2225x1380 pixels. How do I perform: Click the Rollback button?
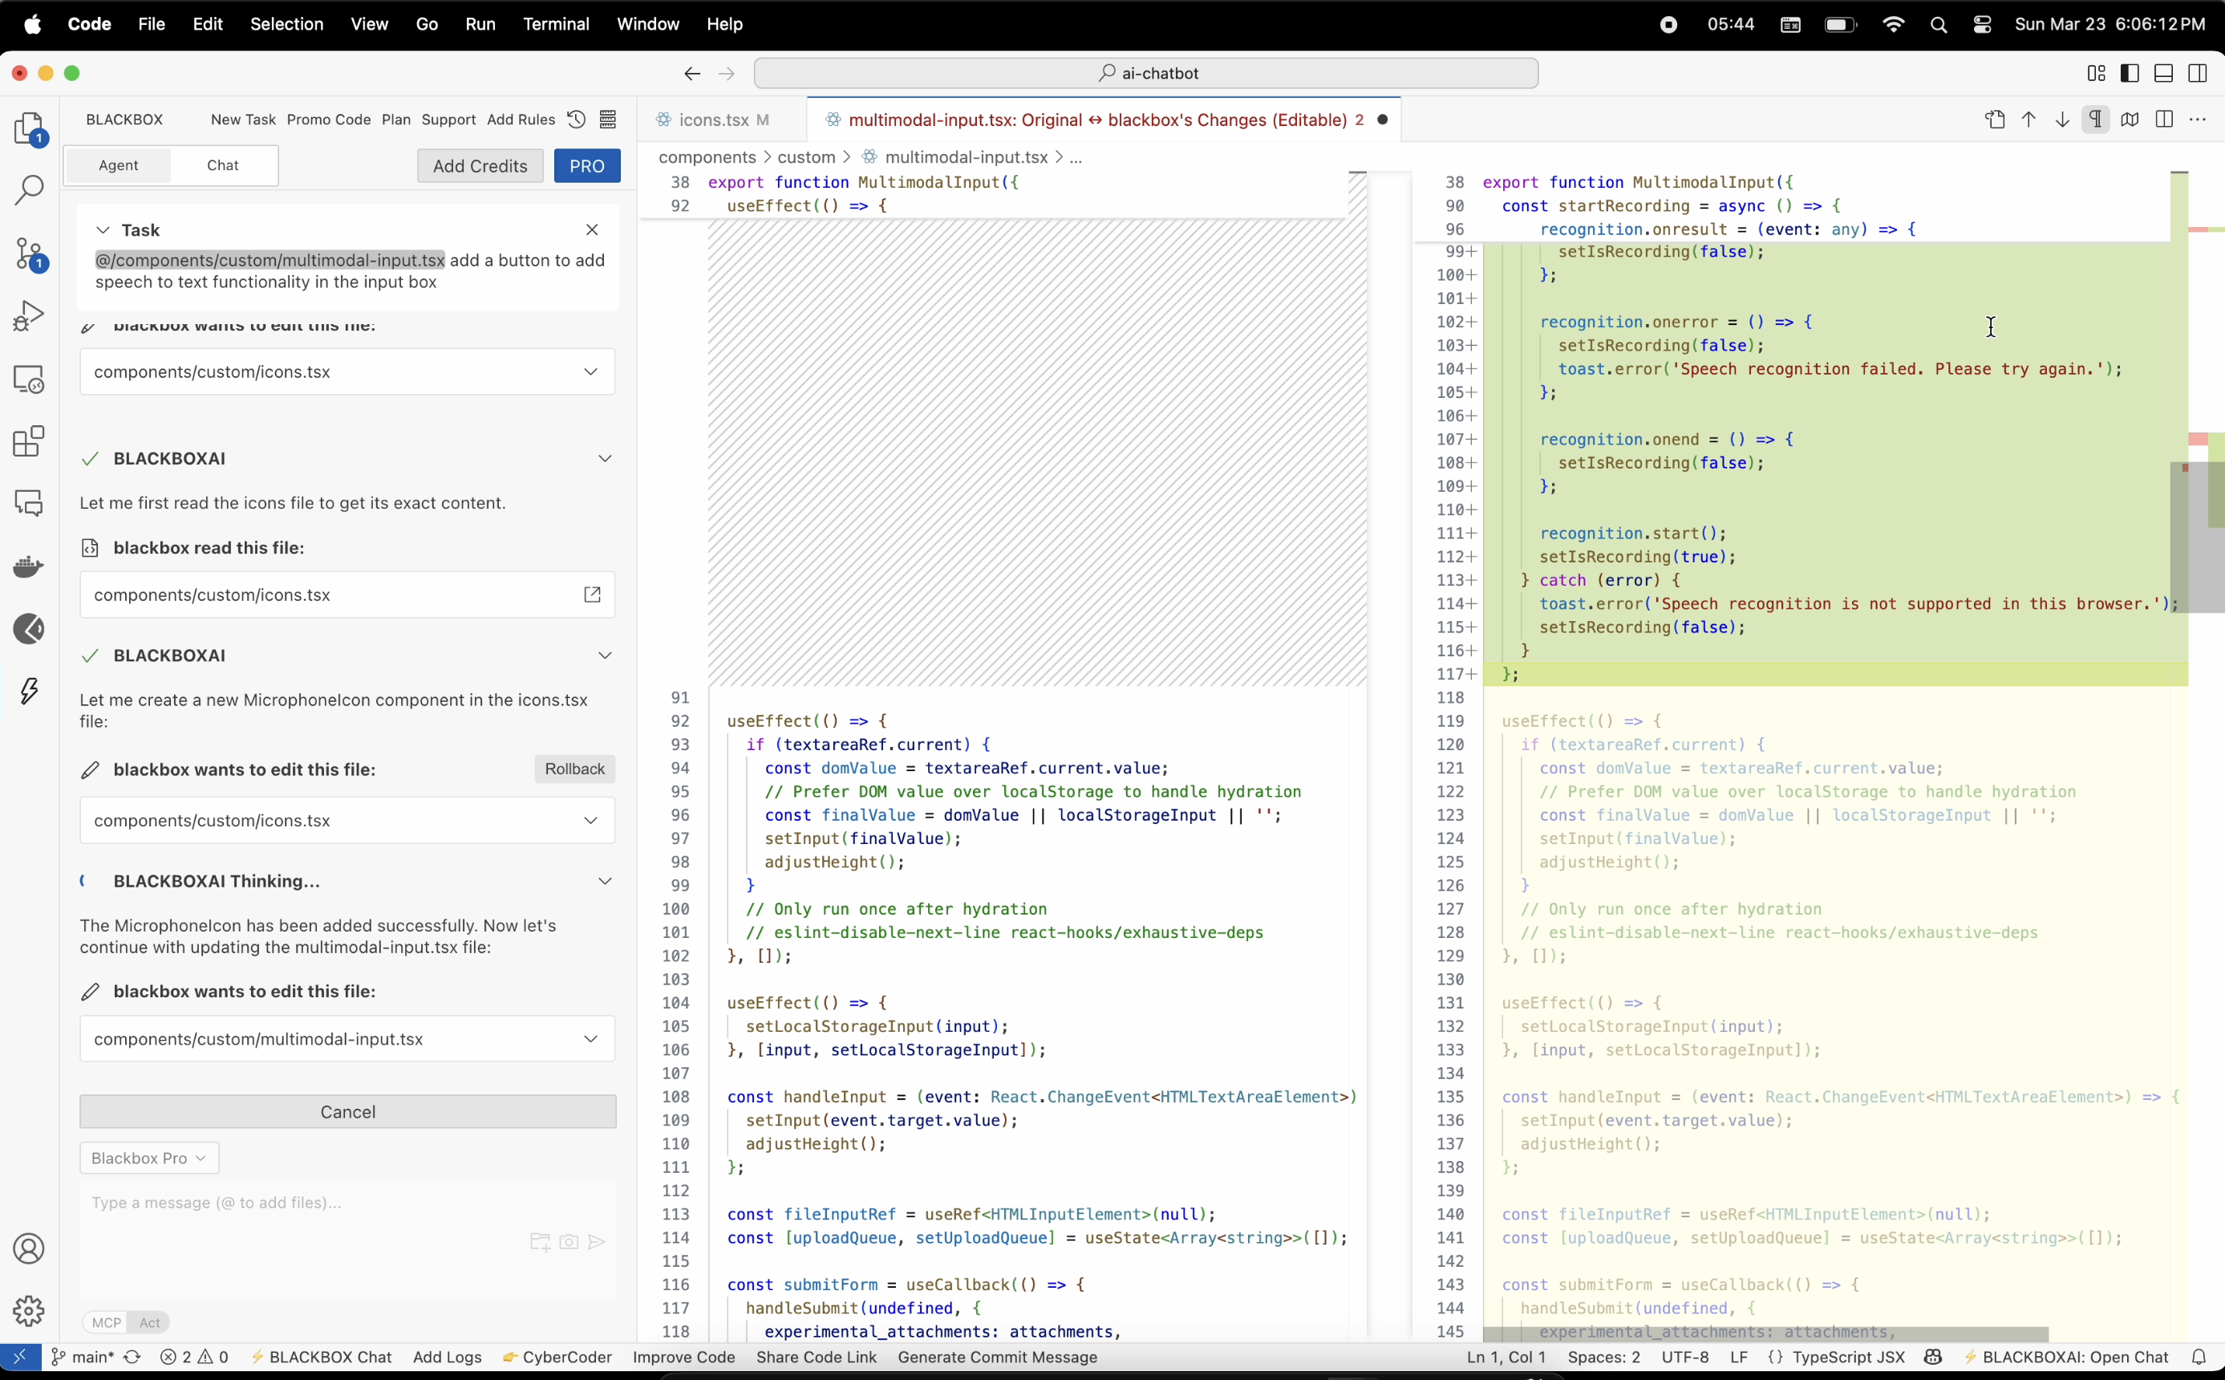coord(575,769)
